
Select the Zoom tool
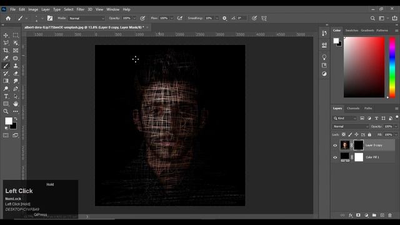point(6,111)
